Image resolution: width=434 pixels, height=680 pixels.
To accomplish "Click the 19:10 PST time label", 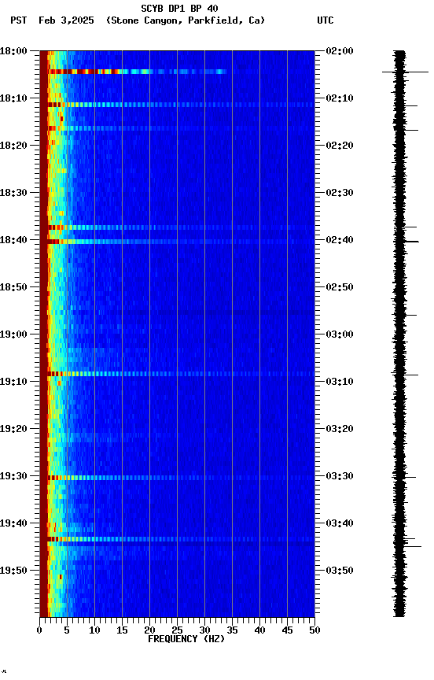I will pos(13,382).
